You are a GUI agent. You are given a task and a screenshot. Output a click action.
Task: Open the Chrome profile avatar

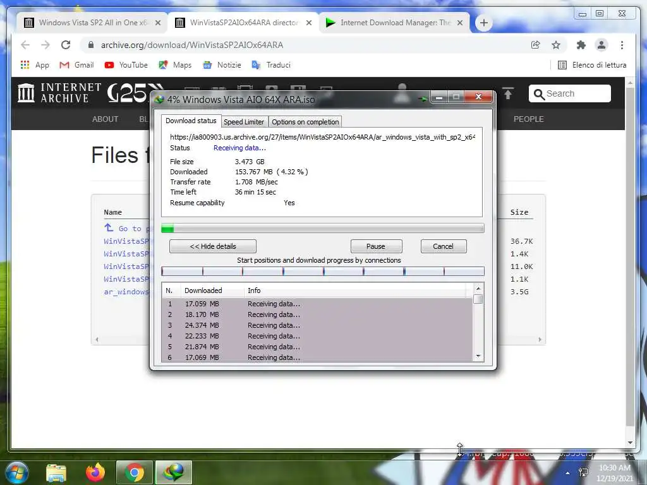(x=602, y=45)
